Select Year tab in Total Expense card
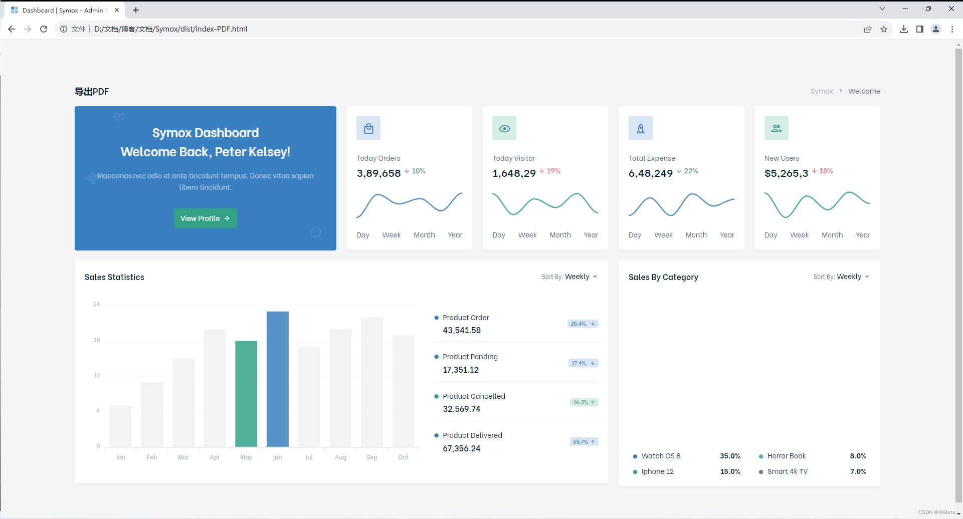 [x=727, y=235]
